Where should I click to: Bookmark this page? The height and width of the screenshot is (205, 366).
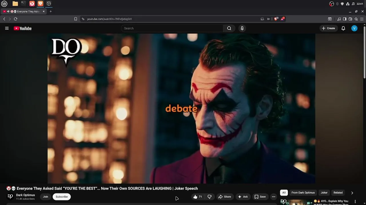click(x=75, y=19)
